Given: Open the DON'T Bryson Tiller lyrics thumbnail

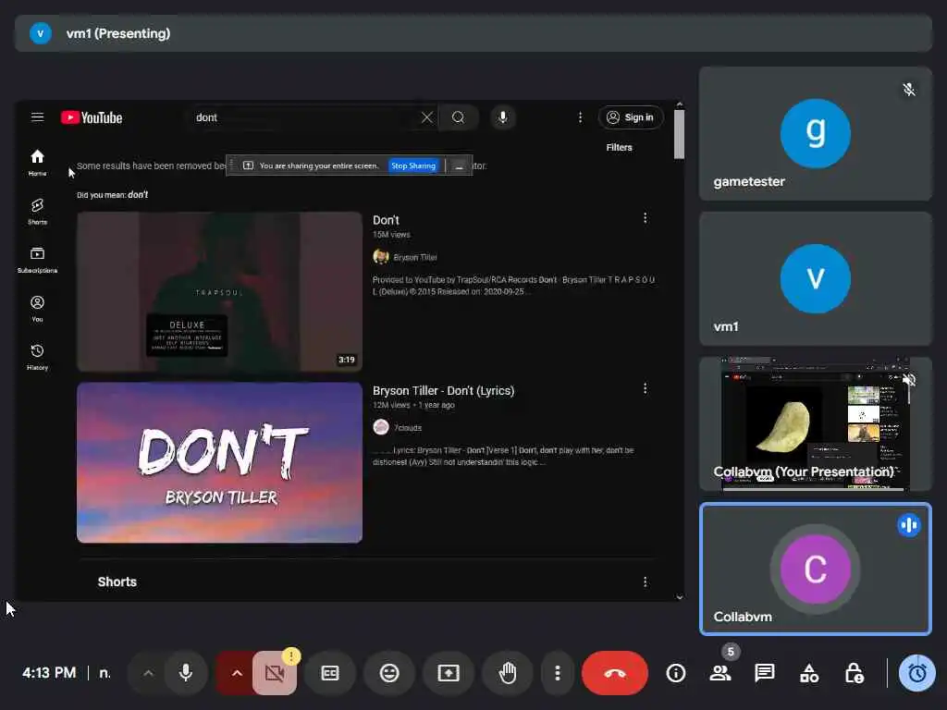Looking at the screenshot, I should [219, 462].
